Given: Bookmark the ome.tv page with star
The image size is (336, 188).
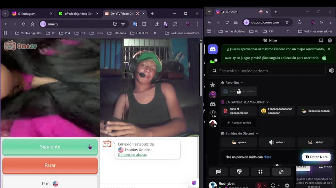Looking at the screenshot, I should pyautogui.click(x=123, y=24).
